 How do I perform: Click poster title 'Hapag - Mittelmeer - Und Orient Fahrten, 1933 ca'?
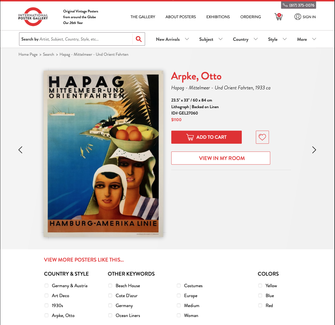point(221,88)
